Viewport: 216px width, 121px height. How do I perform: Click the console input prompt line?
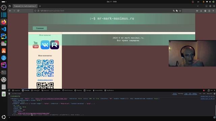[x=110, y=117]
